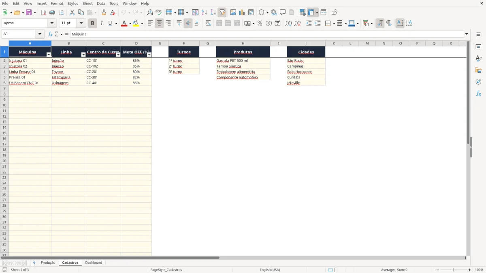Expand the formula bar
This screenshot has height=273, width=486.
click(x=467, y=34)
